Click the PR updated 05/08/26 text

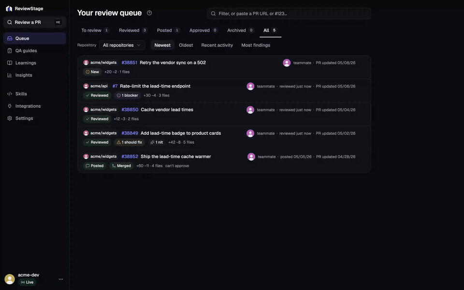335,63
